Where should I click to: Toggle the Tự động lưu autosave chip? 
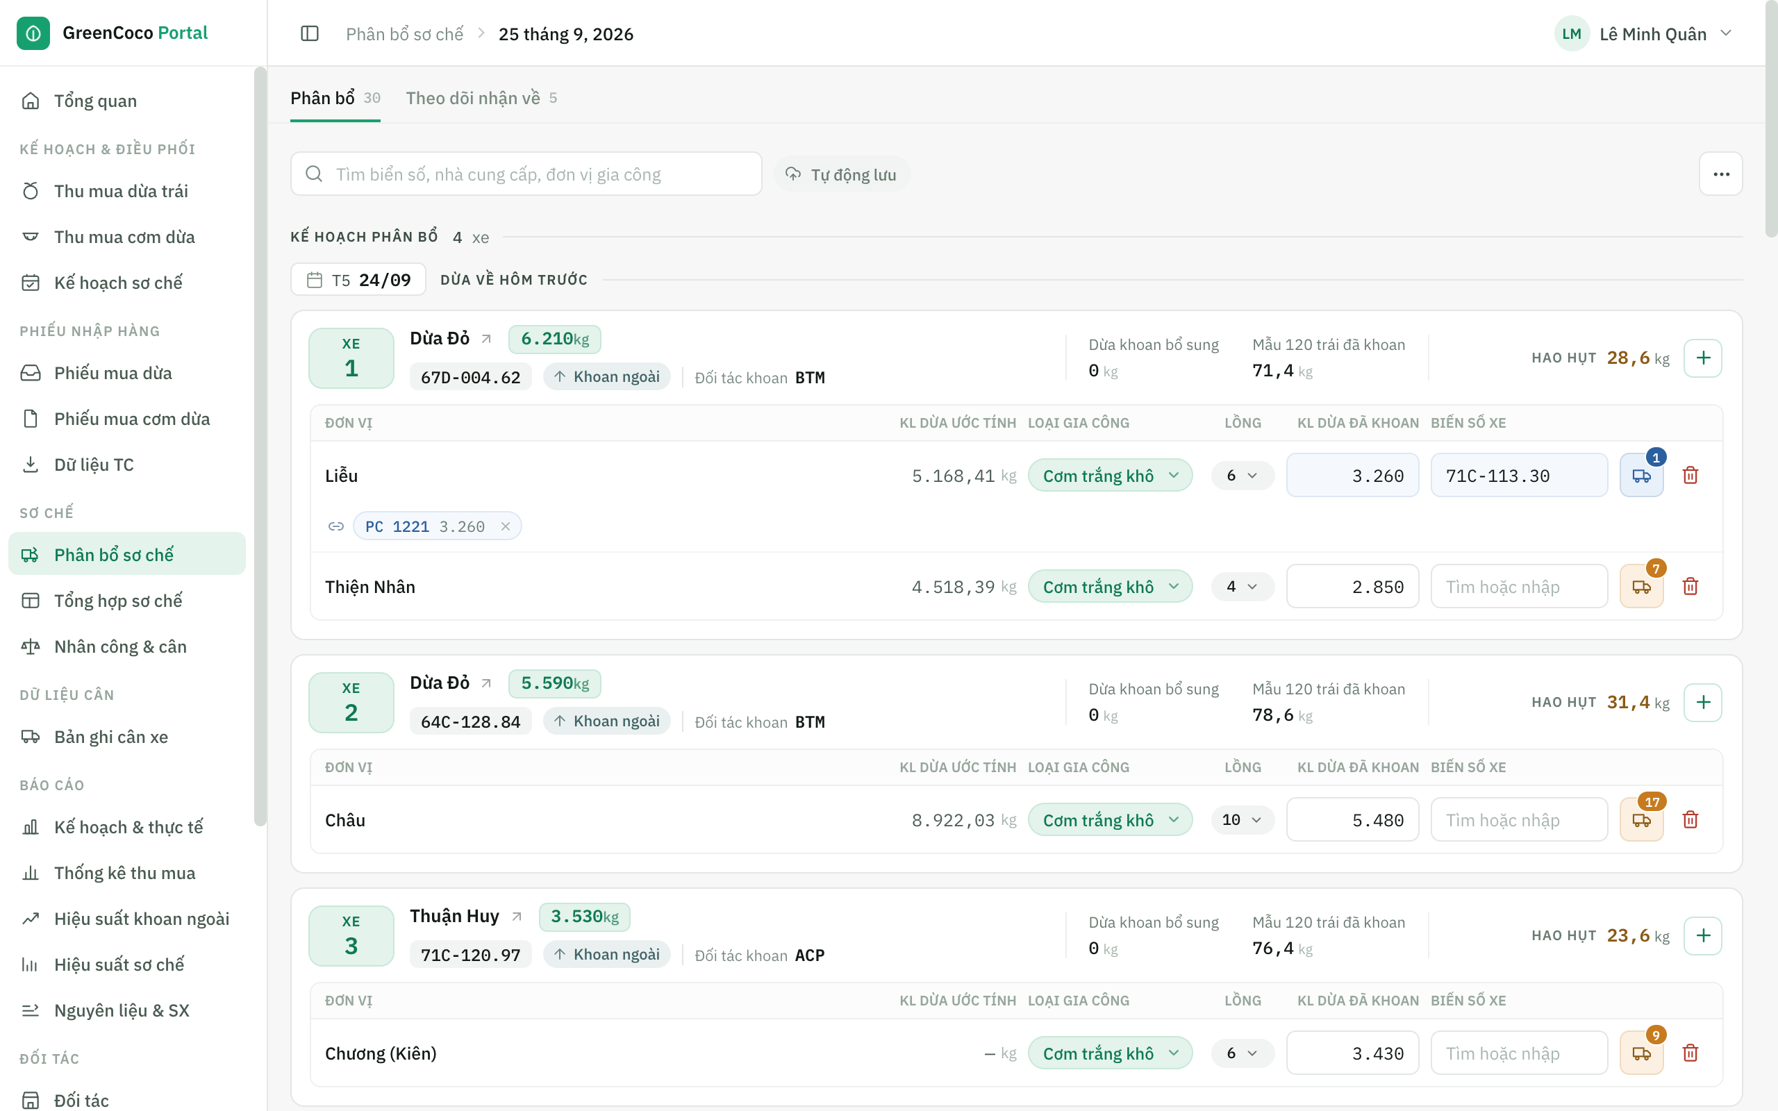coord(842,174)
